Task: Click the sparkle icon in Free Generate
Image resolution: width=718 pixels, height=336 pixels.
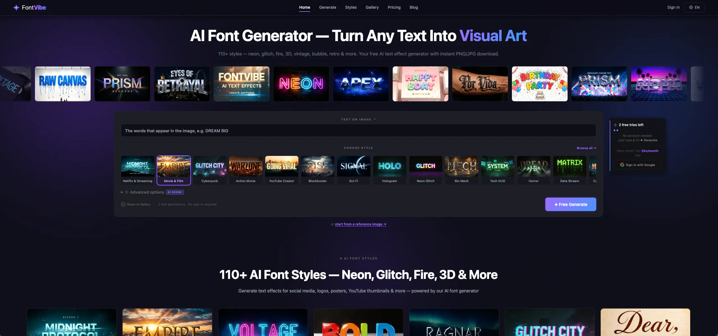Action: click(556, 205)
